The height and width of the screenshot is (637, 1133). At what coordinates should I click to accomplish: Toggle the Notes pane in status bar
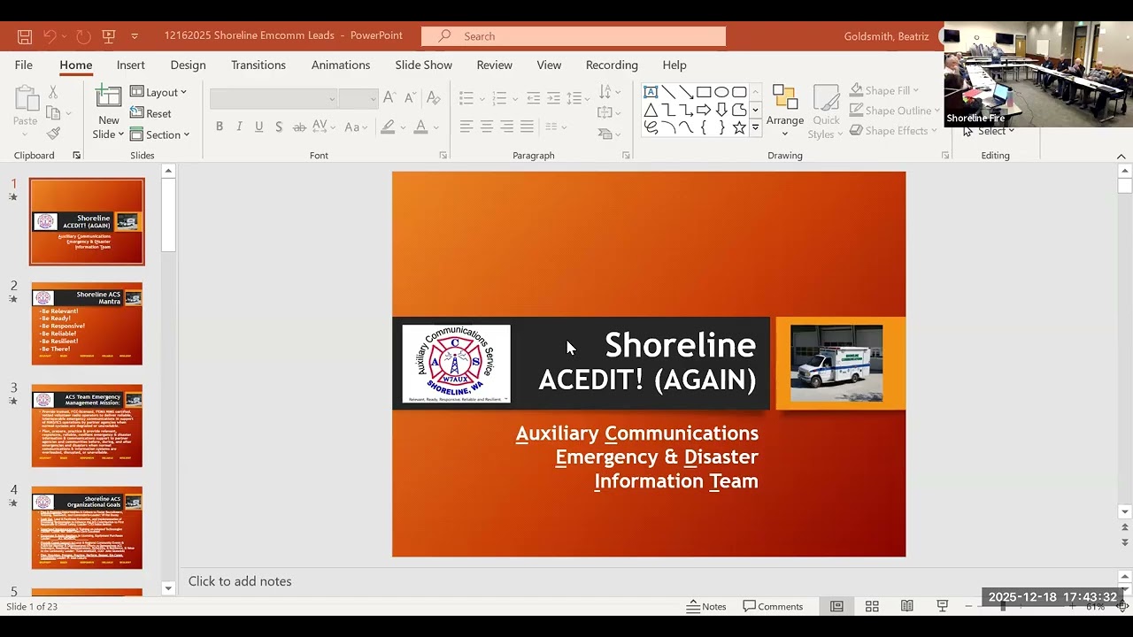706,606
